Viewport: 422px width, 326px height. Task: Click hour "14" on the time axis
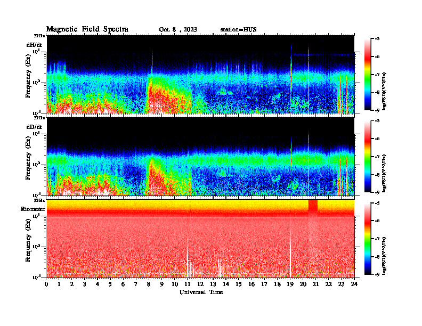coord(226,284)
